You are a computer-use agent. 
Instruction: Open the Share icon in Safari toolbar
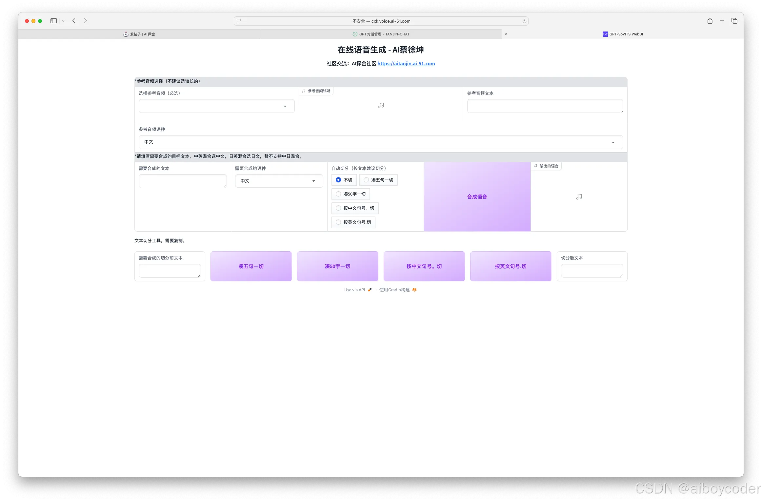pyautogui.click(x=710, y=21)
